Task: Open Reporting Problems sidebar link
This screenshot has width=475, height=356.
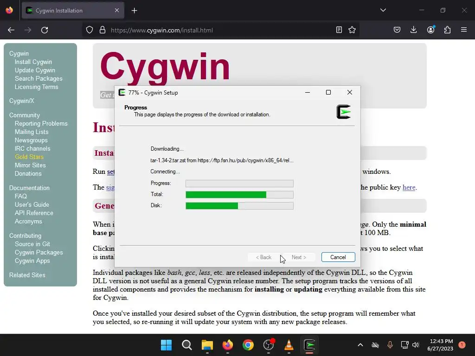Action: 41,123
